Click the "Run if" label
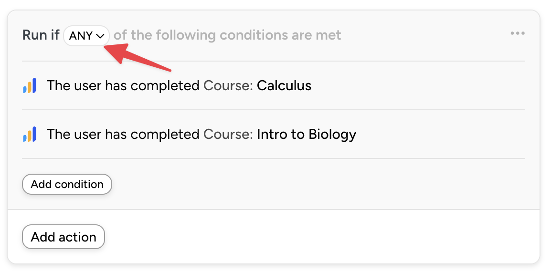 pos(41,35)
